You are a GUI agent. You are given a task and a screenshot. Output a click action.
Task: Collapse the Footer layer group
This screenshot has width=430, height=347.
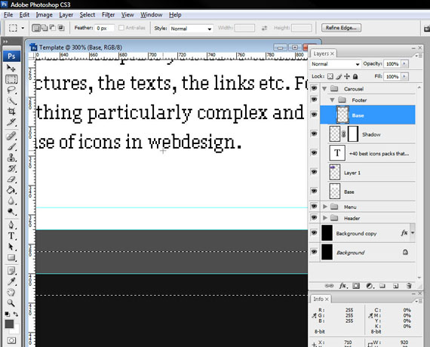click(x=332, y=100)
